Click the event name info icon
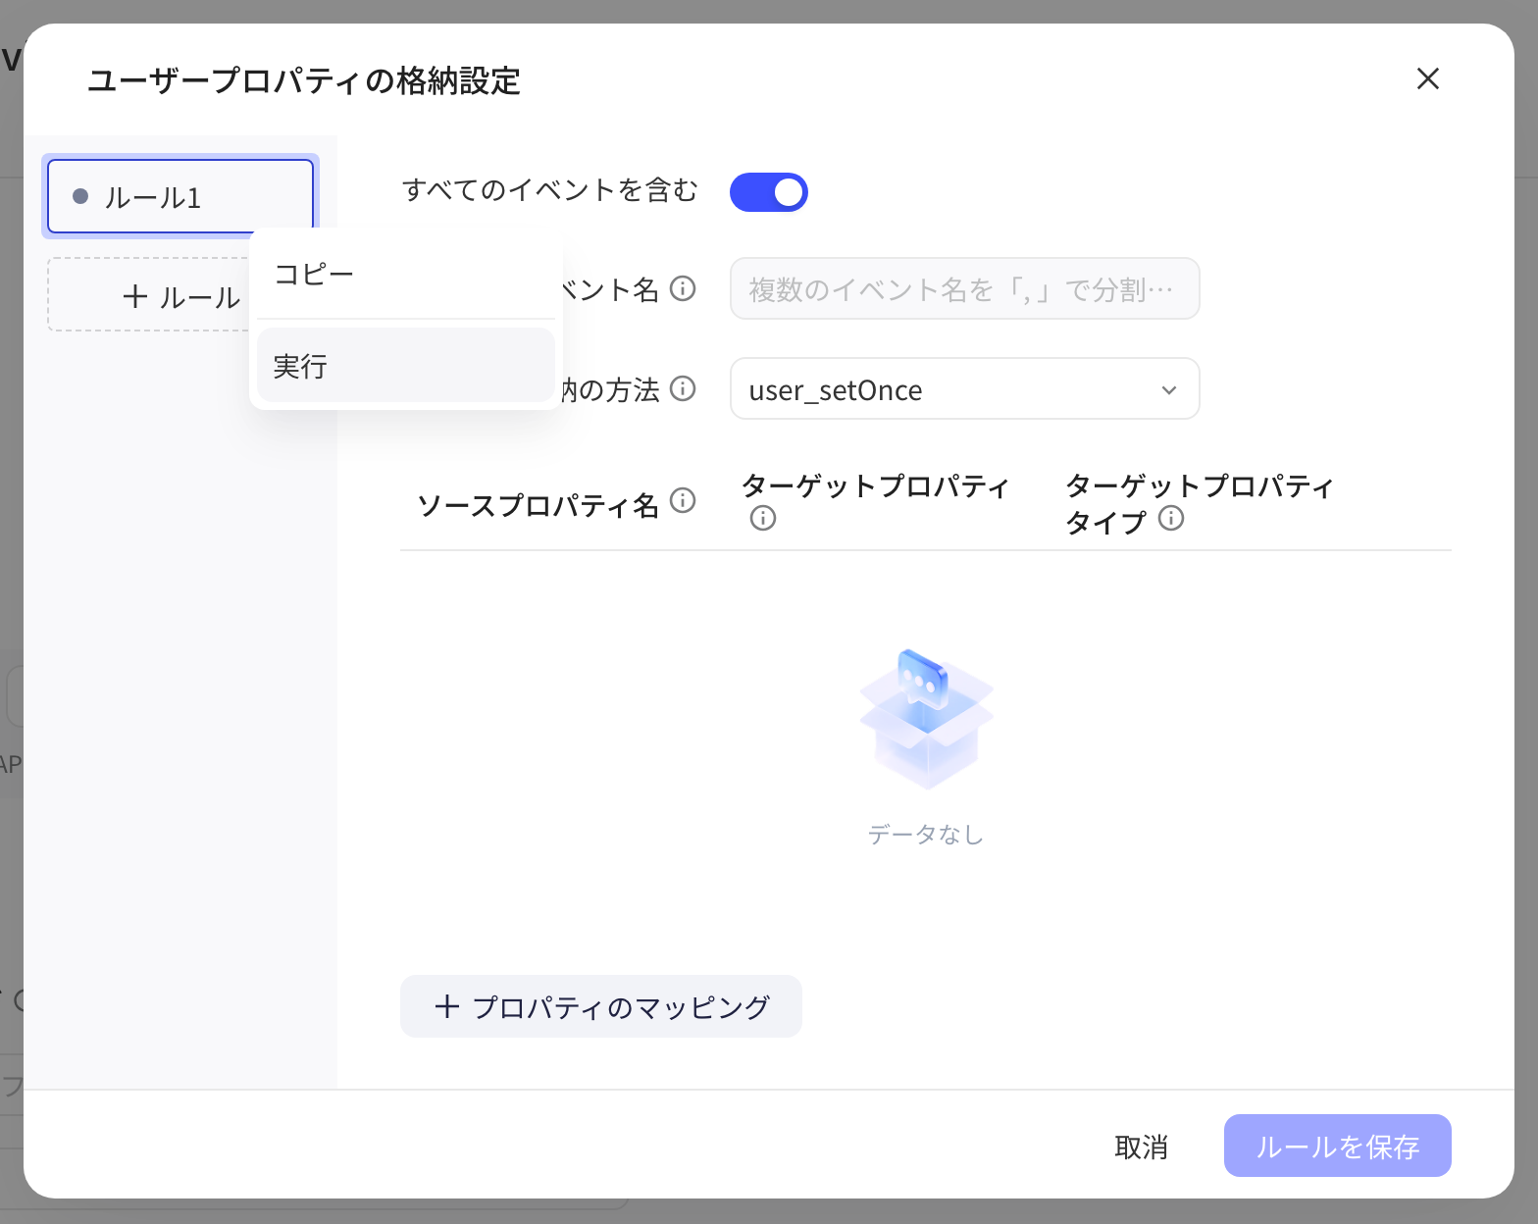Viewport: 1538px width, 1224px height. 683,288
